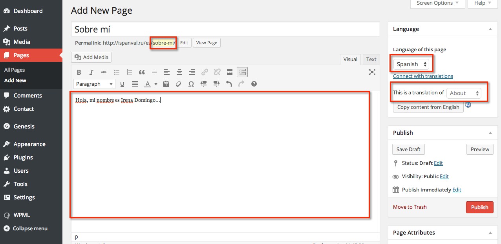
Task: Click the italic formatting icon
Action: [91, 72]
